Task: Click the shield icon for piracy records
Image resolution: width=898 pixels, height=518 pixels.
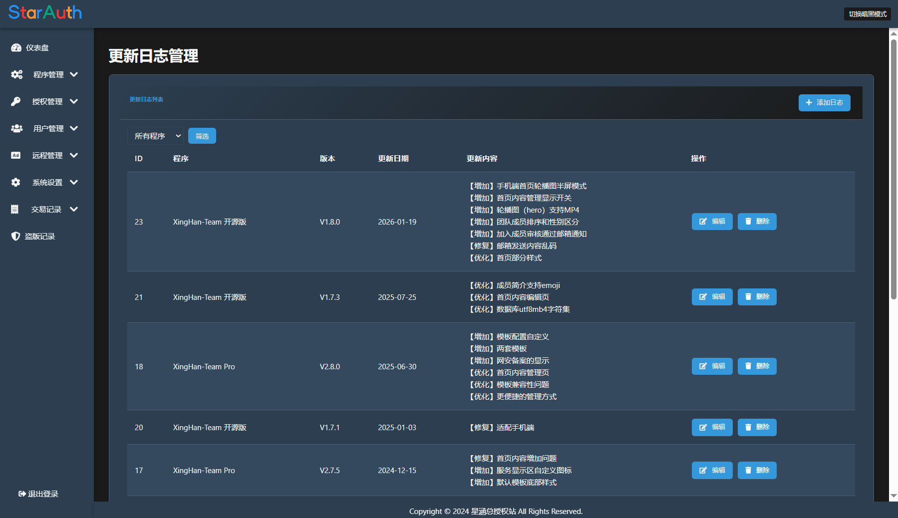Action: click(x=16, y=237)
